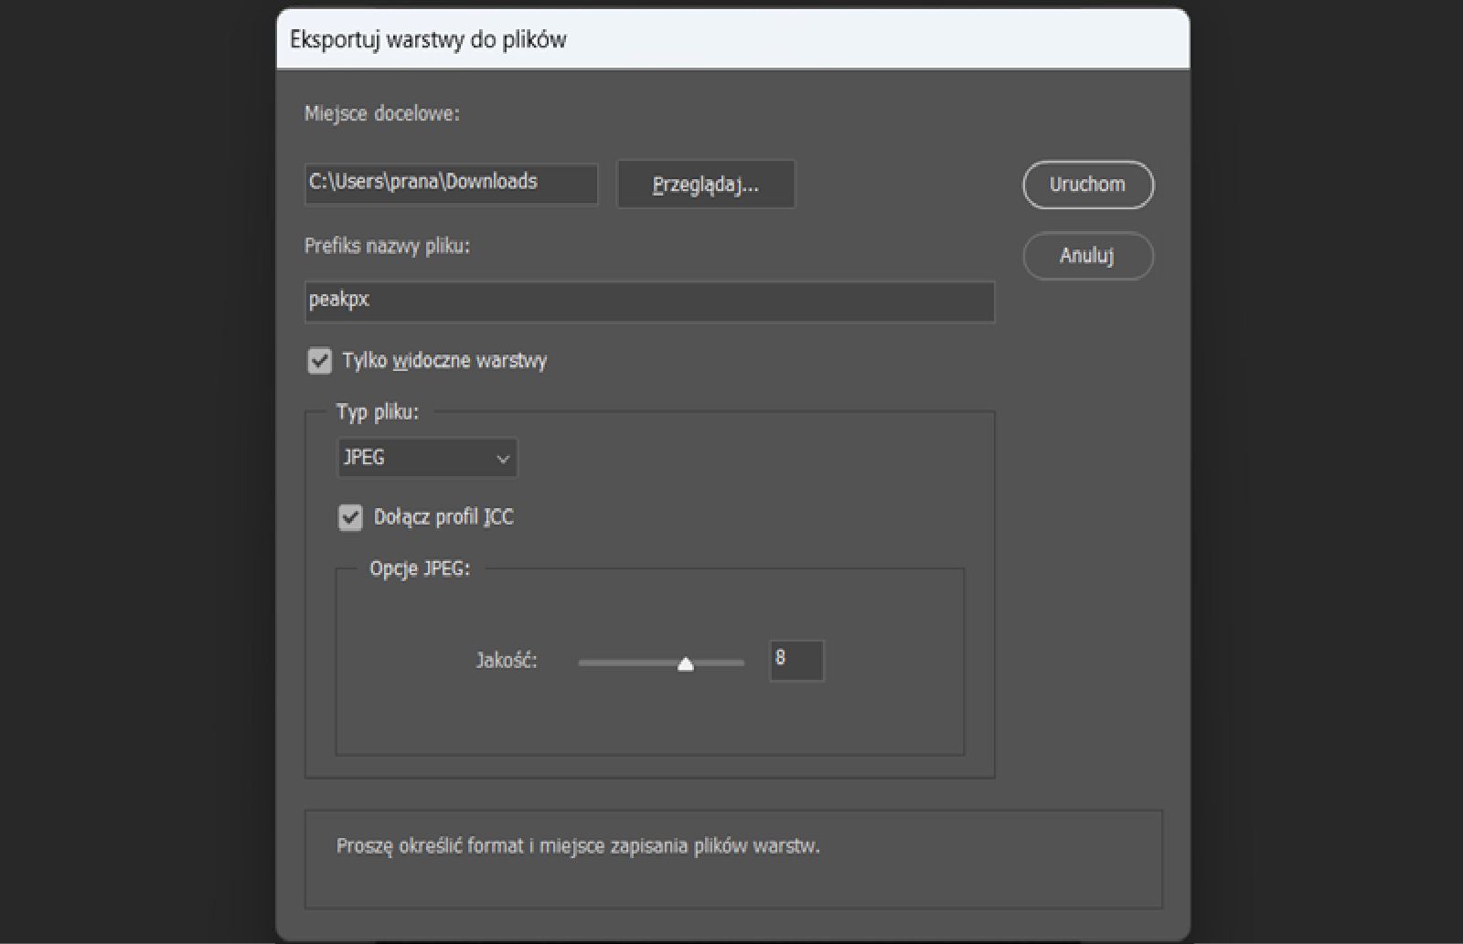Viewport: 1463px width, 944px height.
Task: Open the Przeglądaj file browser dialog
Action: pos(705,184)
